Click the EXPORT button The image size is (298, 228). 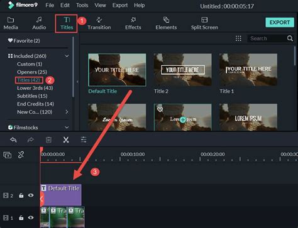click(x=280, y=23)
